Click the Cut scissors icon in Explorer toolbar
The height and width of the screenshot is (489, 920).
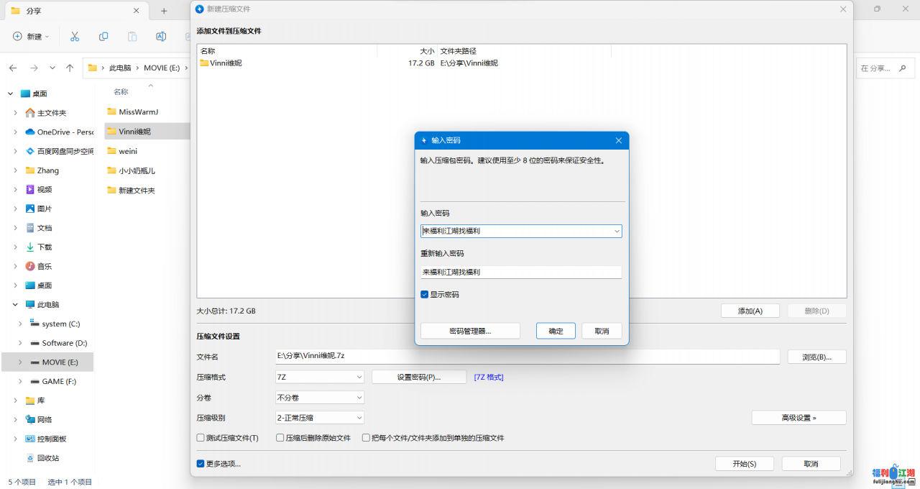pyautogui.click(x=74, y=37)
